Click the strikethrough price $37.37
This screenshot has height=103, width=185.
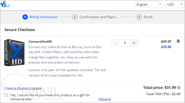pyautogui.click(x=166, y=42)
